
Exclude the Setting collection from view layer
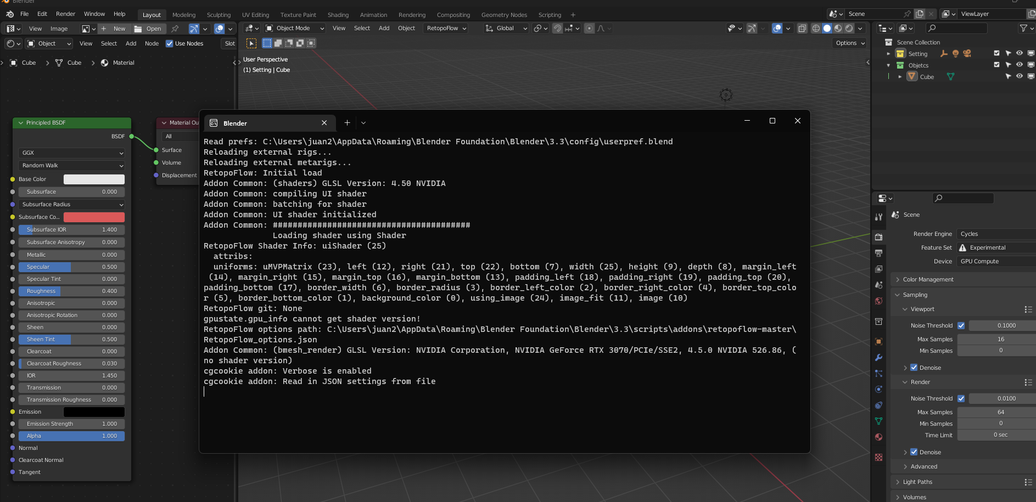996,53
